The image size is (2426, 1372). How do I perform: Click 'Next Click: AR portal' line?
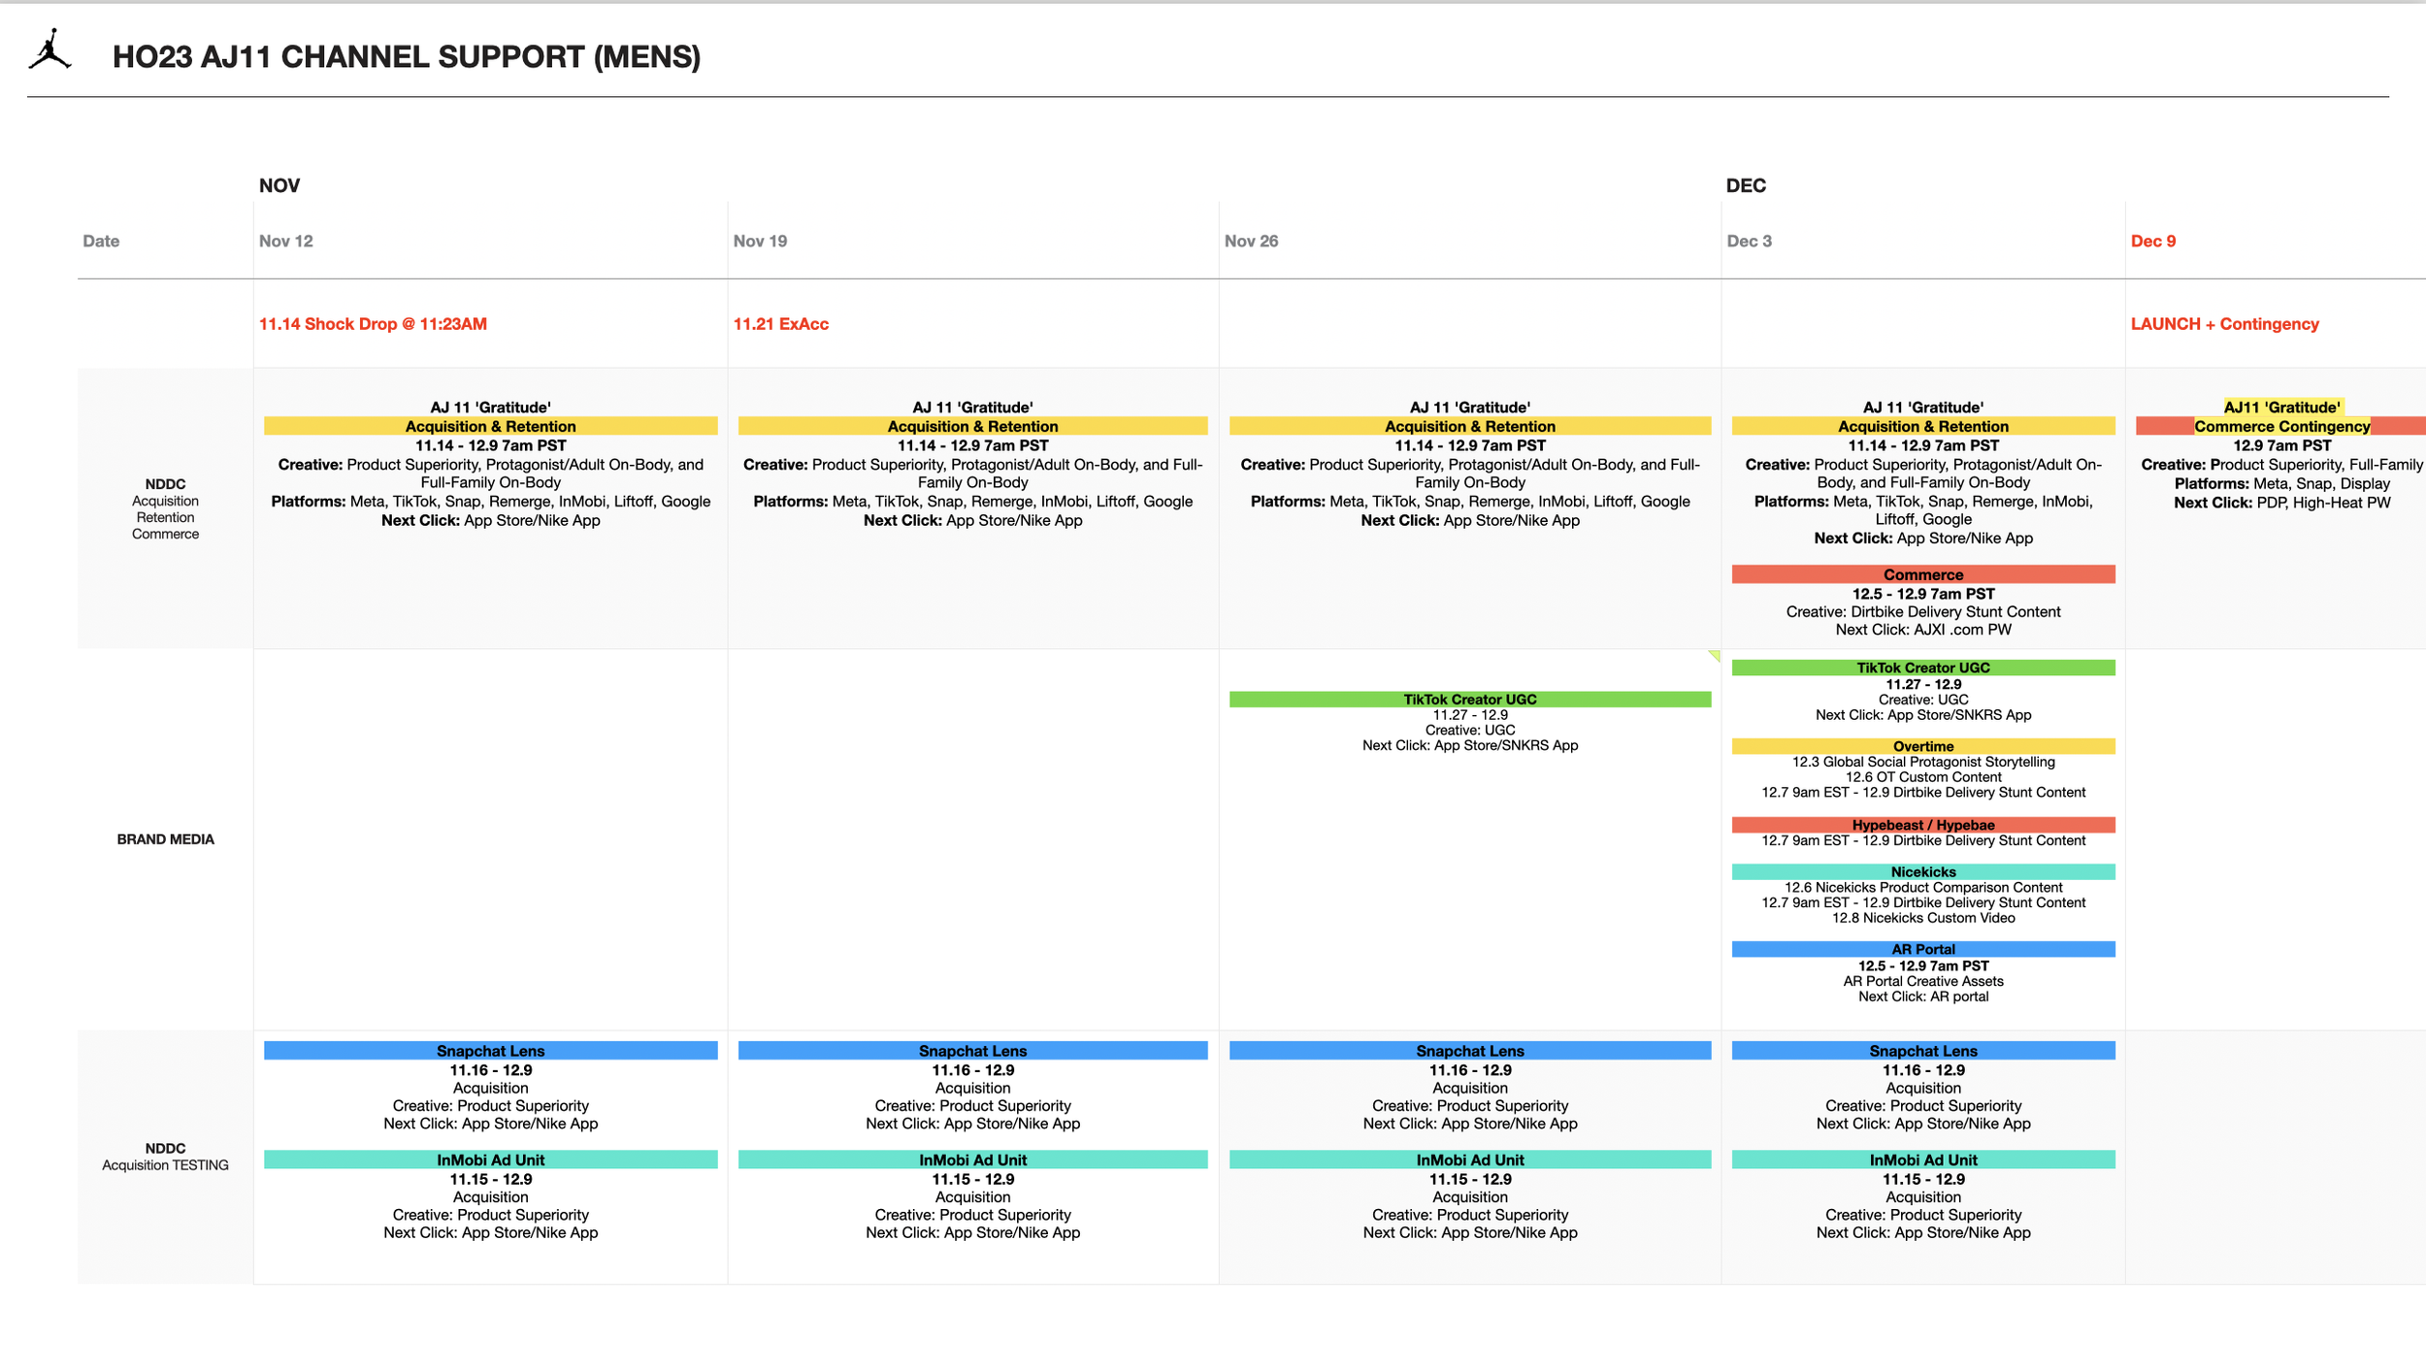pyautogui.click(x=1923, y=996)
